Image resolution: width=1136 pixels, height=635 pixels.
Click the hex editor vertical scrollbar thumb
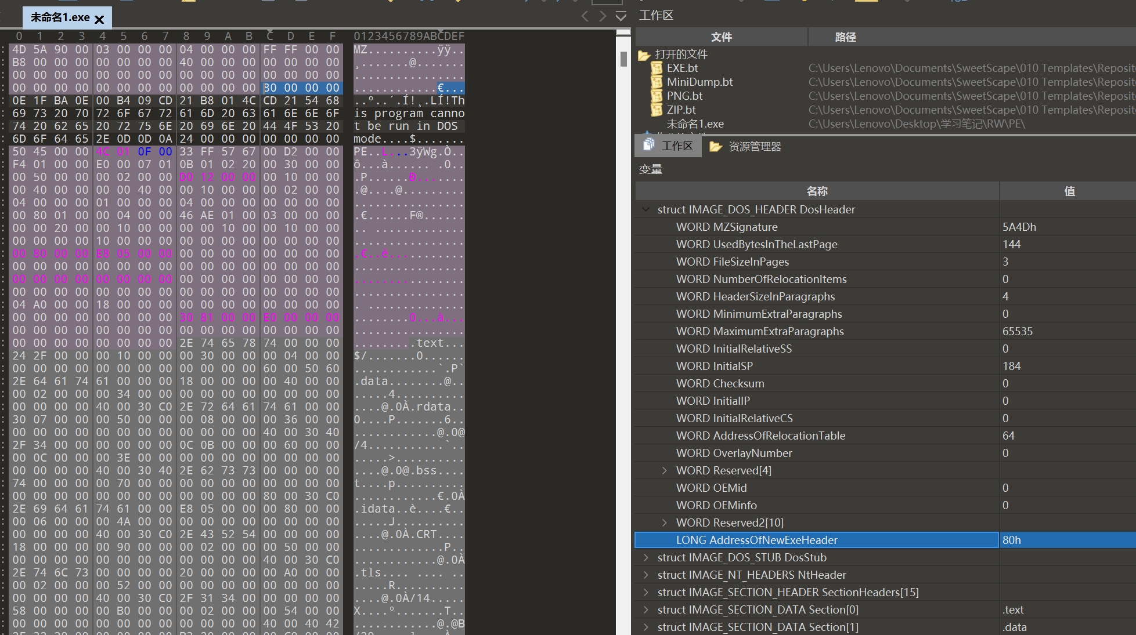pos(623,59)
